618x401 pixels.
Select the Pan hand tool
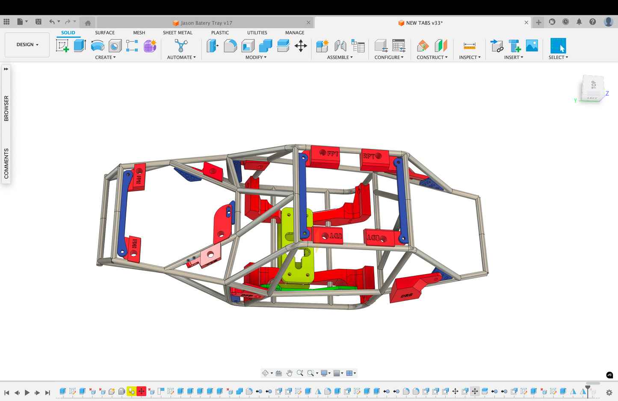click(x=290, y=373)
